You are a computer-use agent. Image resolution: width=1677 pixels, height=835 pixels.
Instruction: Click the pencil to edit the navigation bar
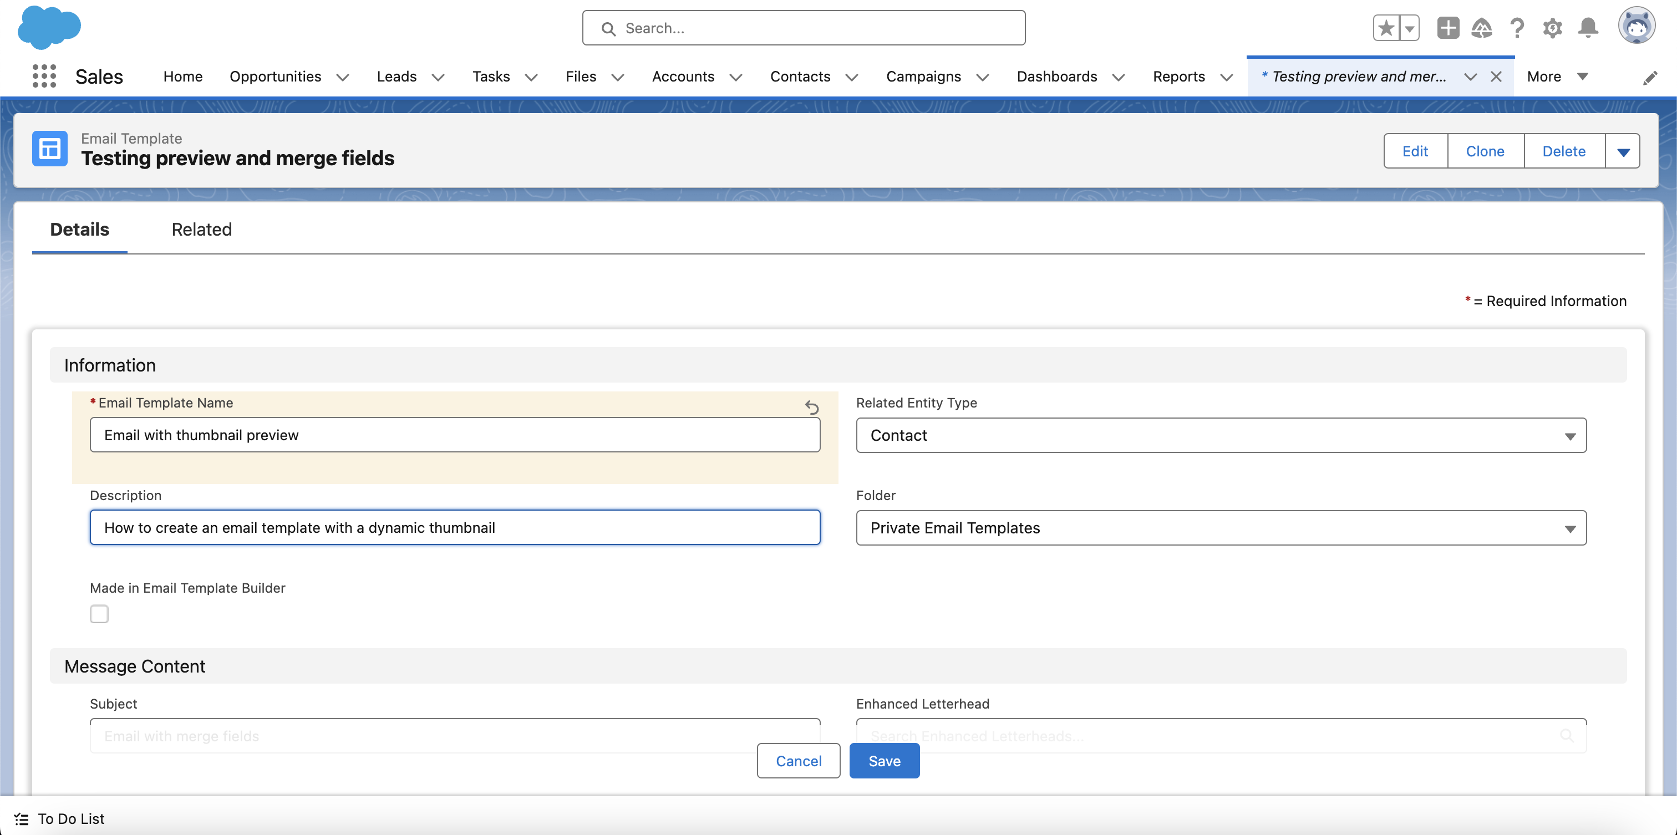1650,78
